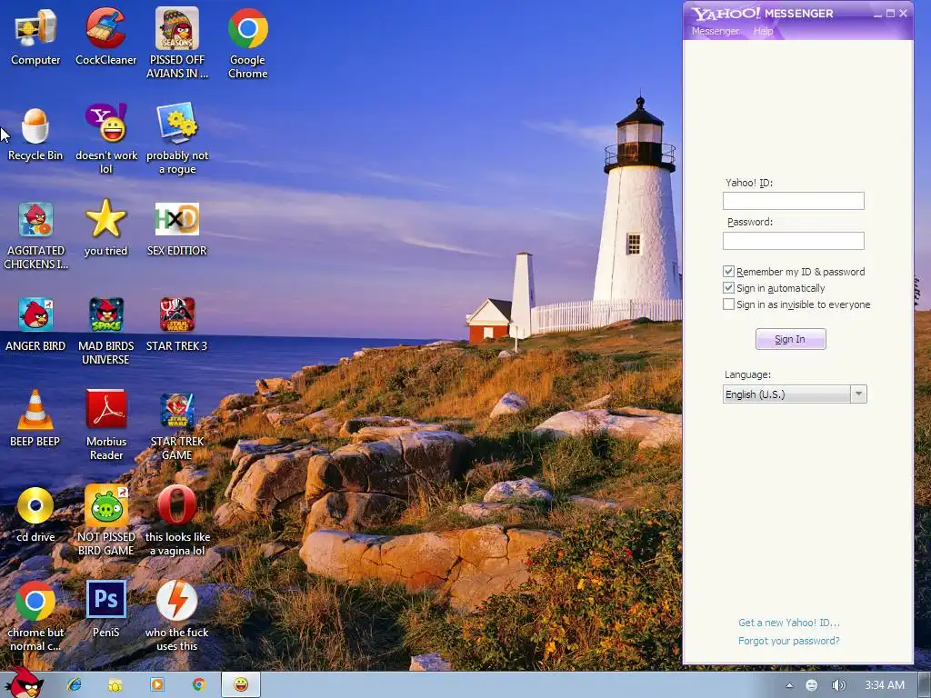Enable Sign in as invisible to everyone

(728, 304)
